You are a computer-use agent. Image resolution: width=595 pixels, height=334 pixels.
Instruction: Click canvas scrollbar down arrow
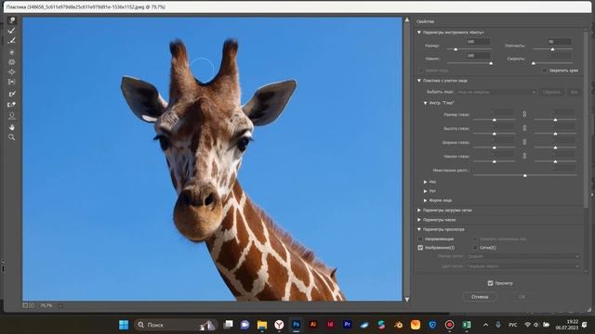[x=407, y=299]
